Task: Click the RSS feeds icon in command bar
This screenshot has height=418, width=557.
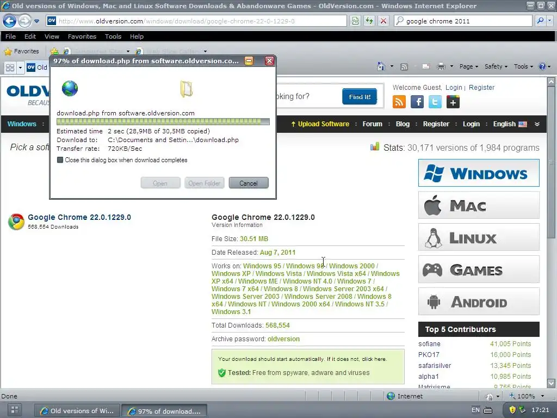Action: point(404,66)
